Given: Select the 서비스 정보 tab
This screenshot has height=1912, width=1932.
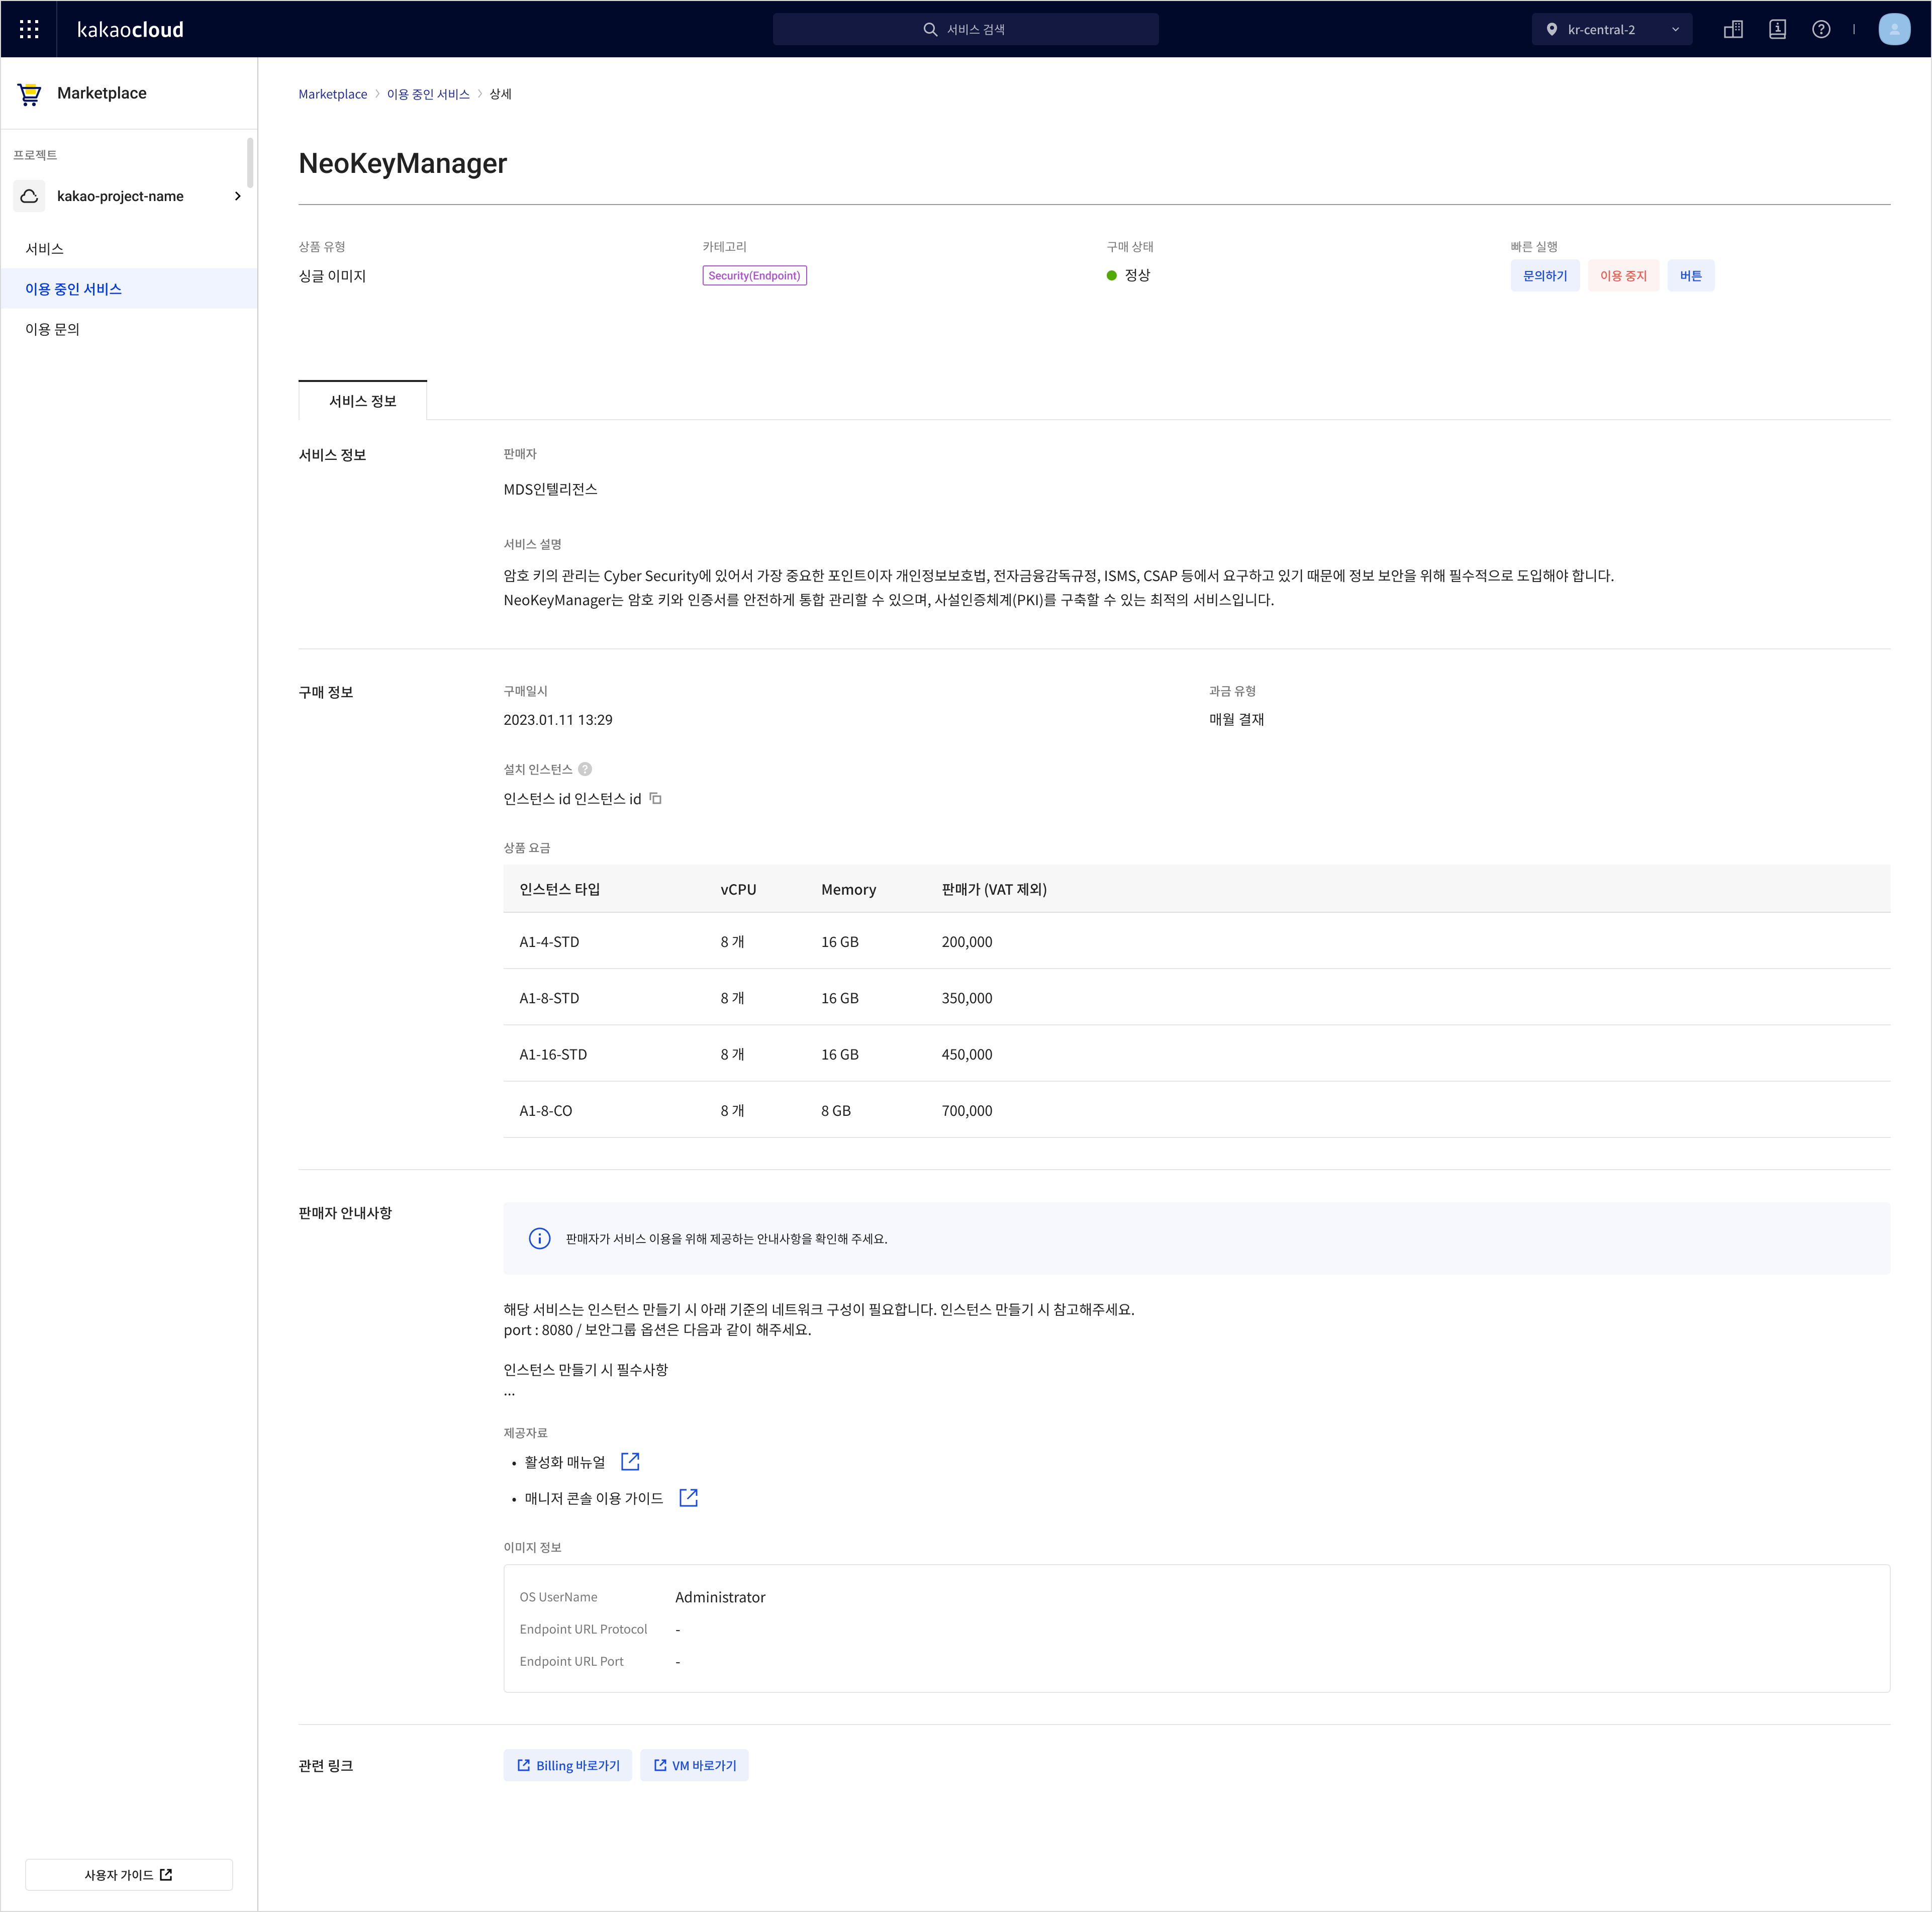Looking at the screenshot, I should [362, 401].
